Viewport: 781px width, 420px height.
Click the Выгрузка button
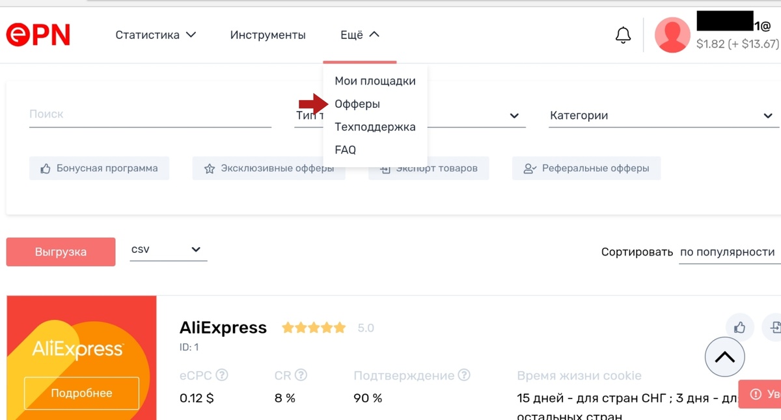(61, 252)
